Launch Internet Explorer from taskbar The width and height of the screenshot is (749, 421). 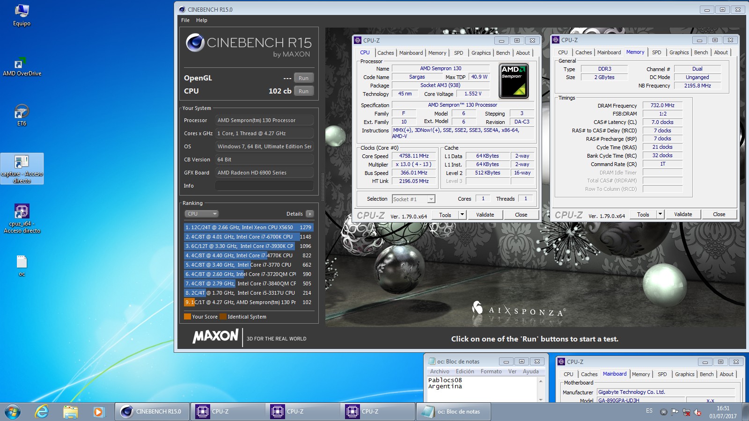tap(42, 412)
